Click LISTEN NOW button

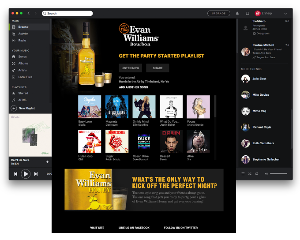pos(130,68)
